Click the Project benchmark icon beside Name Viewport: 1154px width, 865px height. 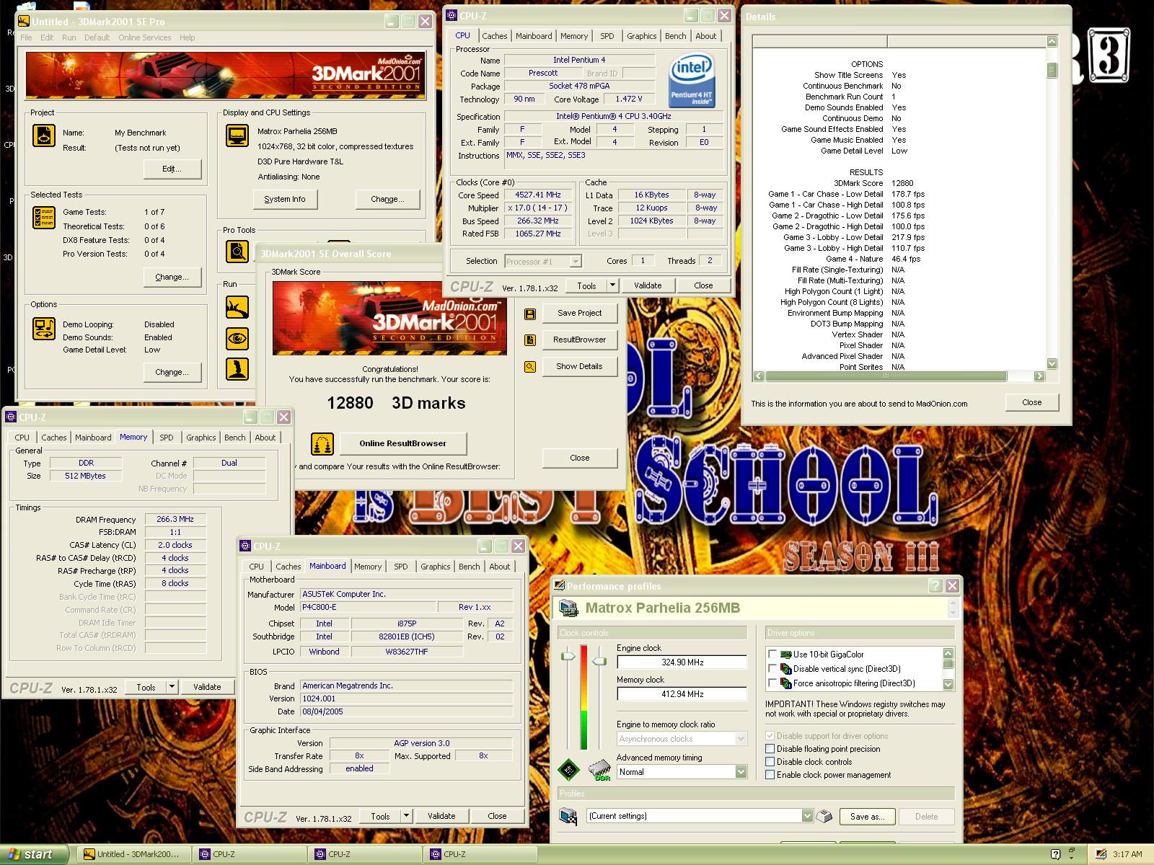44,136
